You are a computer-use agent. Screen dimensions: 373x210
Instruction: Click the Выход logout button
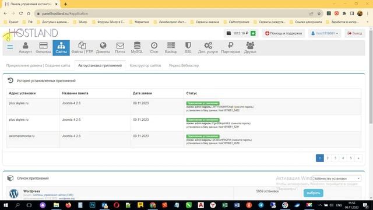(x=355, y=33)
